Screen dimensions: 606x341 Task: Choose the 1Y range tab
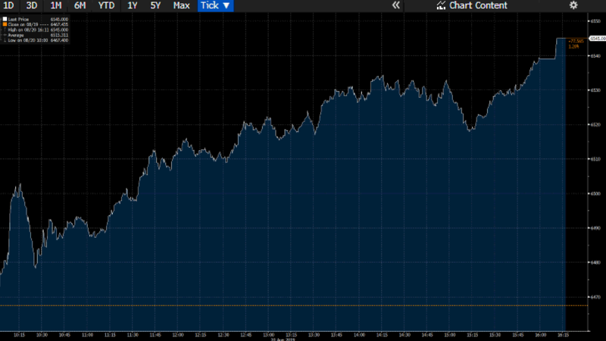coord(132,5)
